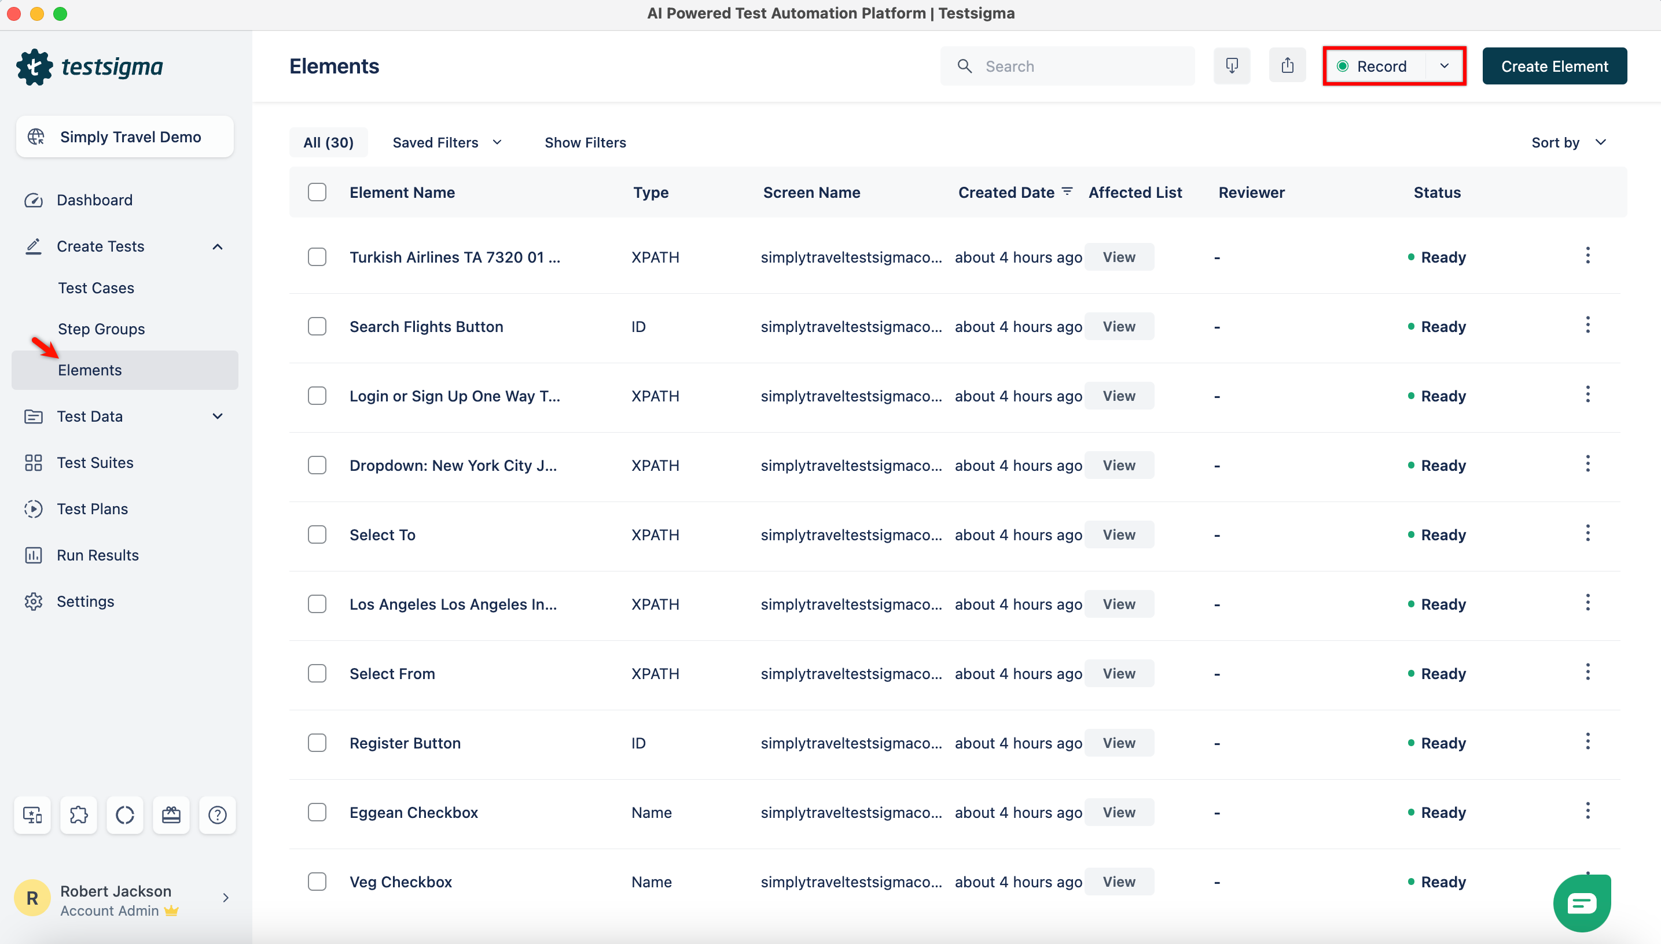Open options menu for Register Button row
Image resolution: width=1661 pixels, height=944 pixels.
(1587, 741)
